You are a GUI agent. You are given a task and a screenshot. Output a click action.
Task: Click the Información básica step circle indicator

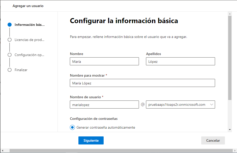pos(10,25)
